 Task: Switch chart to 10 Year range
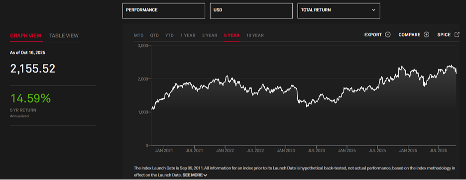[x=255, y=35]
